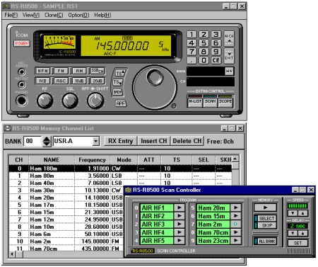Screen dimensions: 318x267
Task: Toggle the 10dB attenuator
Action: (79, 81)
